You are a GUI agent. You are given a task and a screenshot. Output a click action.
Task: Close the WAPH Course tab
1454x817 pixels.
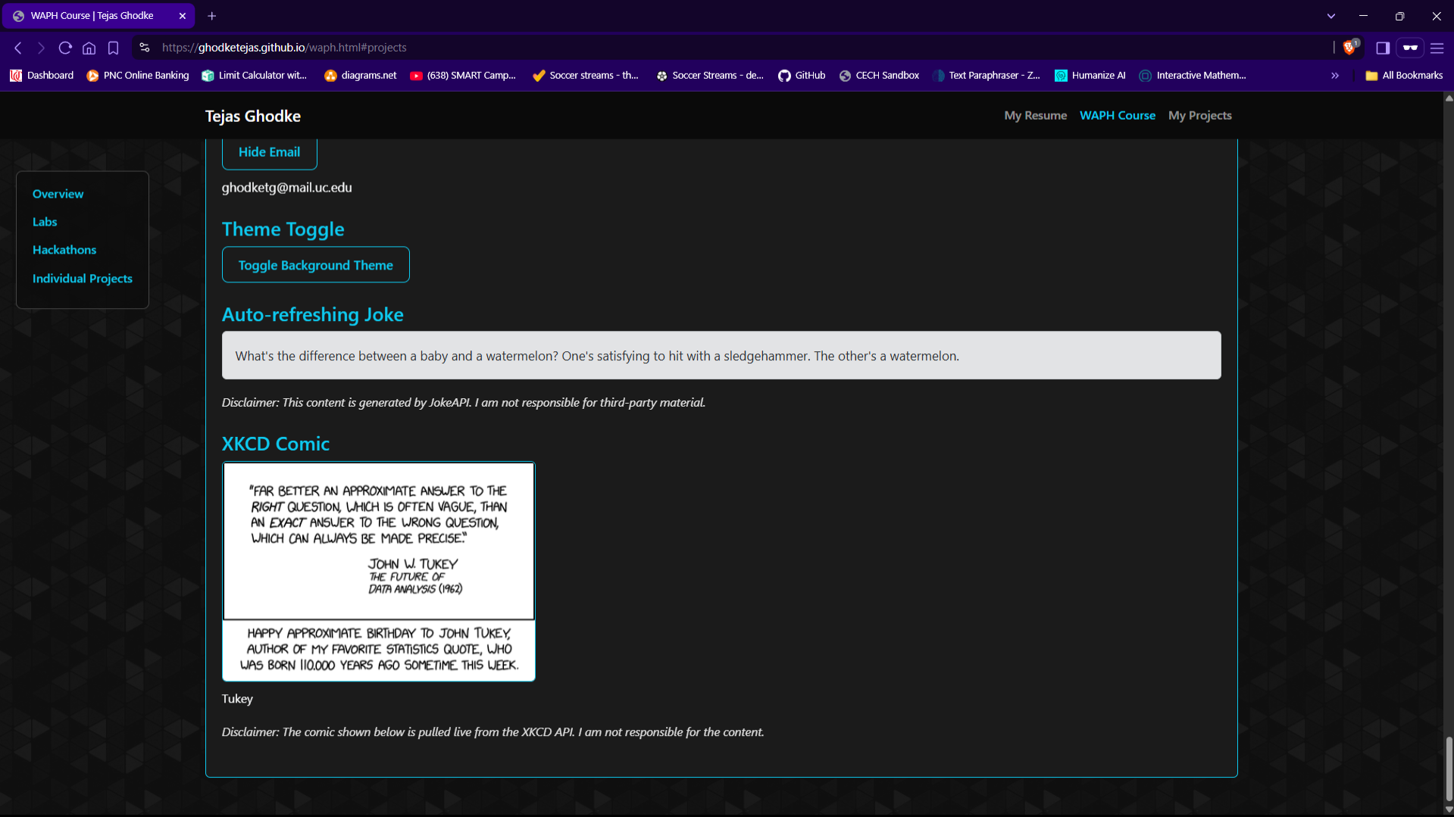(x=183, y=16)
